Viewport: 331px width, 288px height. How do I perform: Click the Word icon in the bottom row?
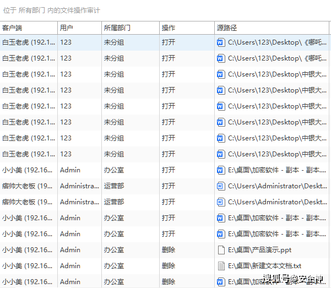221,282
